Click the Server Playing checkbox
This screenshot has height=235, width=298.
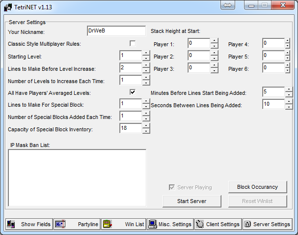(172, 187)
